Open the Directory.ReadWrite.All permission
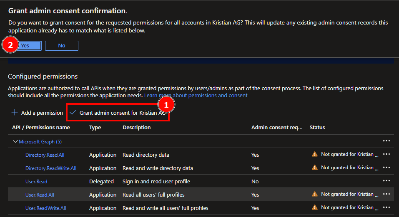The image size is (399, 217). coord(50,168)
